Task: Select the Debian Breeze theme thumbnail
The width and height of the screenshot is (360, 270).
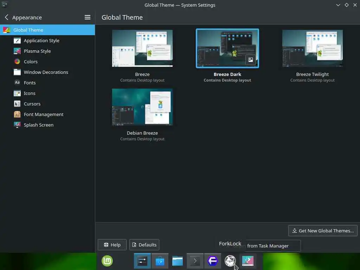Action: (142, 107)
